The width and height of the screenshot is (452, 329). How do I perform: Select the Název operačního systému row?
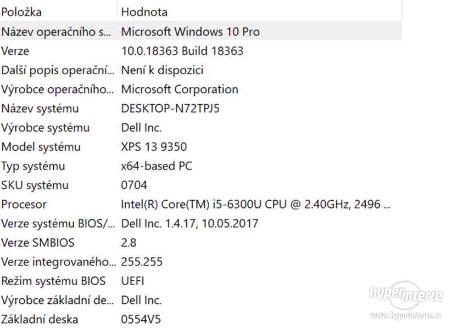pos(201,31)
